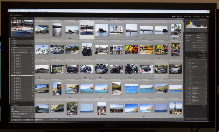Select the Facebook publish service
Image resolution: width=219 pixels, height=132 pixels.
(22, 112)
